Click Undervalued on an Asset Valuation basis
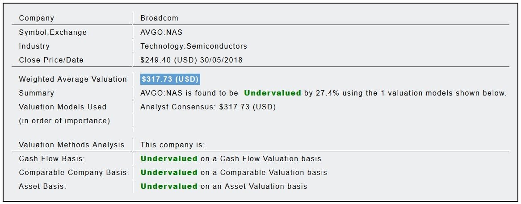Screen dimensions: 521x204 tap(169, 187)
